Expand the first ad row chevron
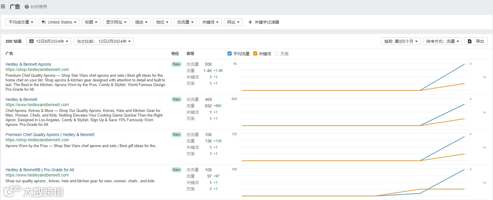Image resolution: width=493 pixels, height=200 pixels. 485,77
